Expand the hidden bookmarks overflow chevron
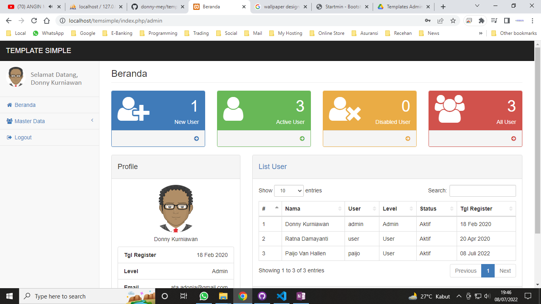This screenshot has height=304, width=541. pos(481,33)
